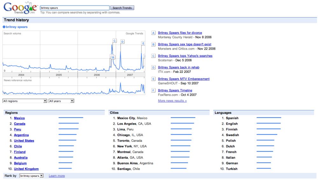The height and width of the screenshot is (180, 318).
Task: Select flag E on the trend chart
Action: [143, 44]
